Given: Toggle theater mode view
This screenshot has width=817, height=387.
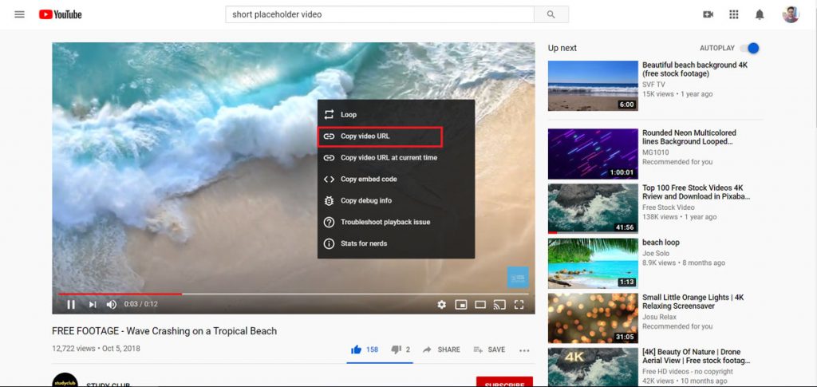Looking at the screenshot, I should (480, 304).
